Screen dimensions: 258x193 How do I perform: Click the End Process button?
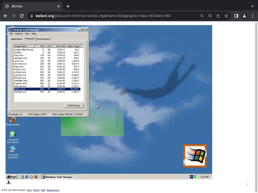click(74, 106)
